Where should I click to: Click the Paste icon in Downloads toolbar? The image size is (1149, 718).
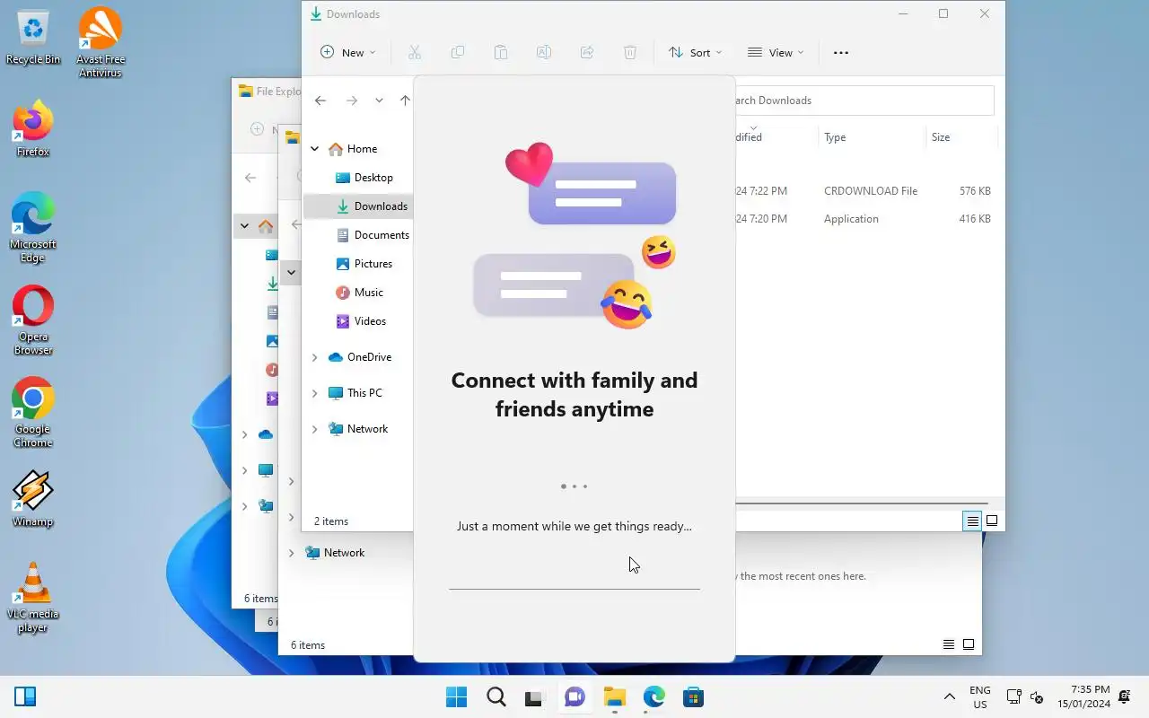[x=501, y=52]
